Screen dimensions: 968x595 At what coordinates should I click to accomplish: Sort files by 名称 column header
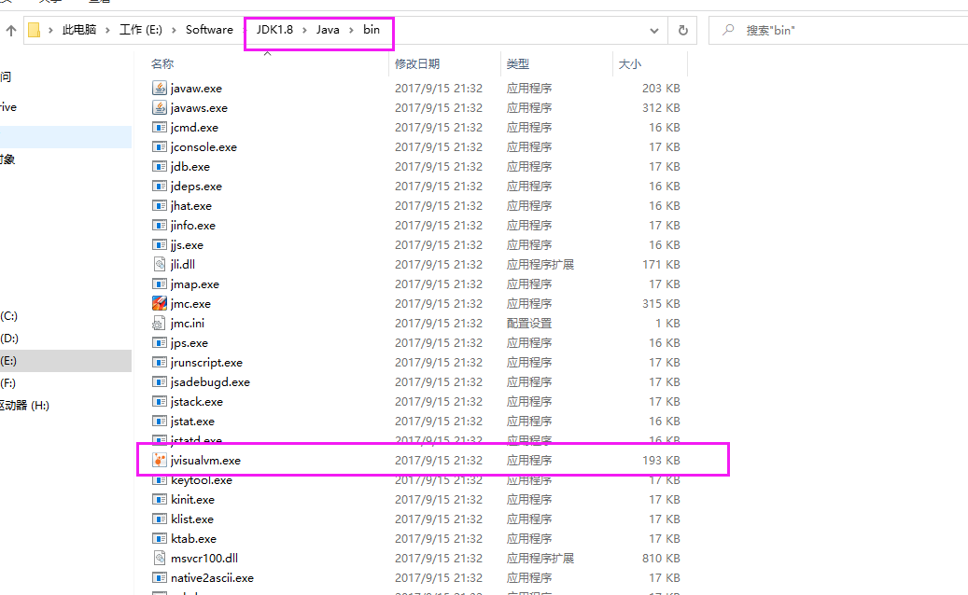click(162, 63)
